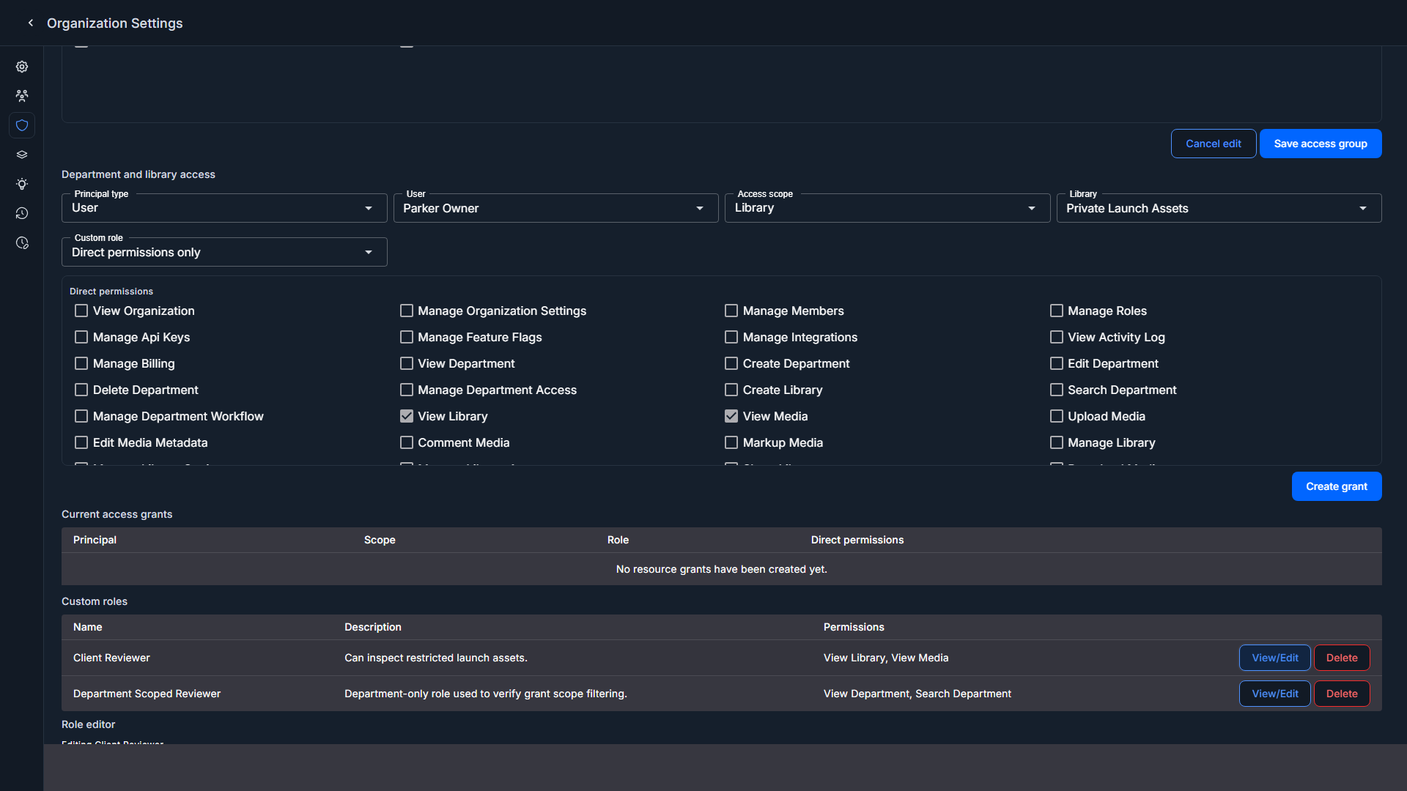Open the Custom role dropdown
Screen dimensions: 1407x791
coord(224,252)
